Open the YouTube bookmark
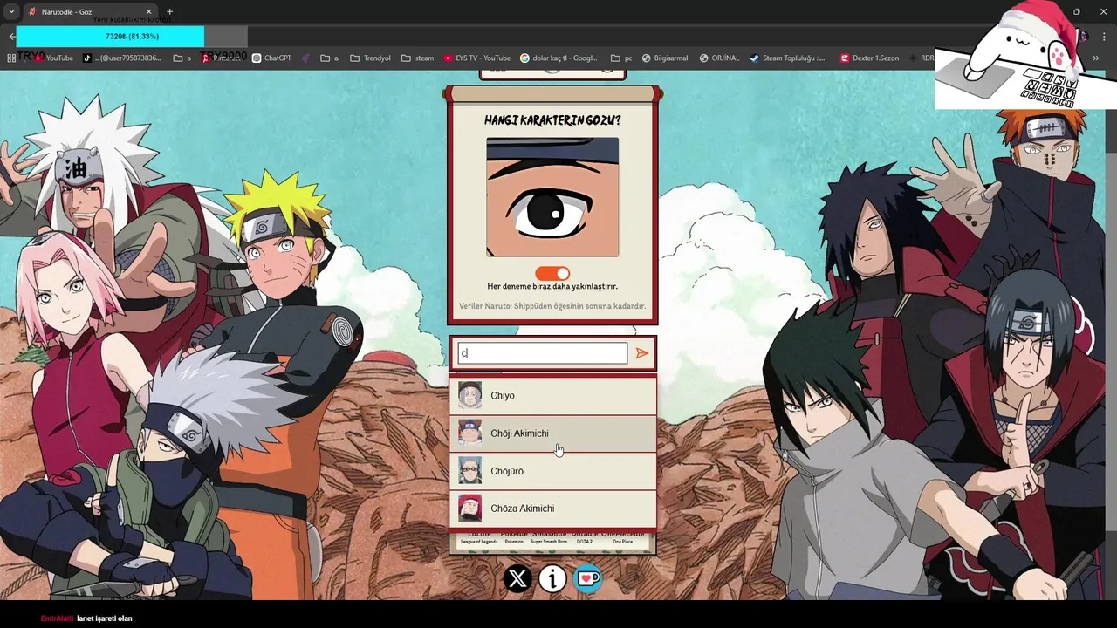 coord(53,58)
